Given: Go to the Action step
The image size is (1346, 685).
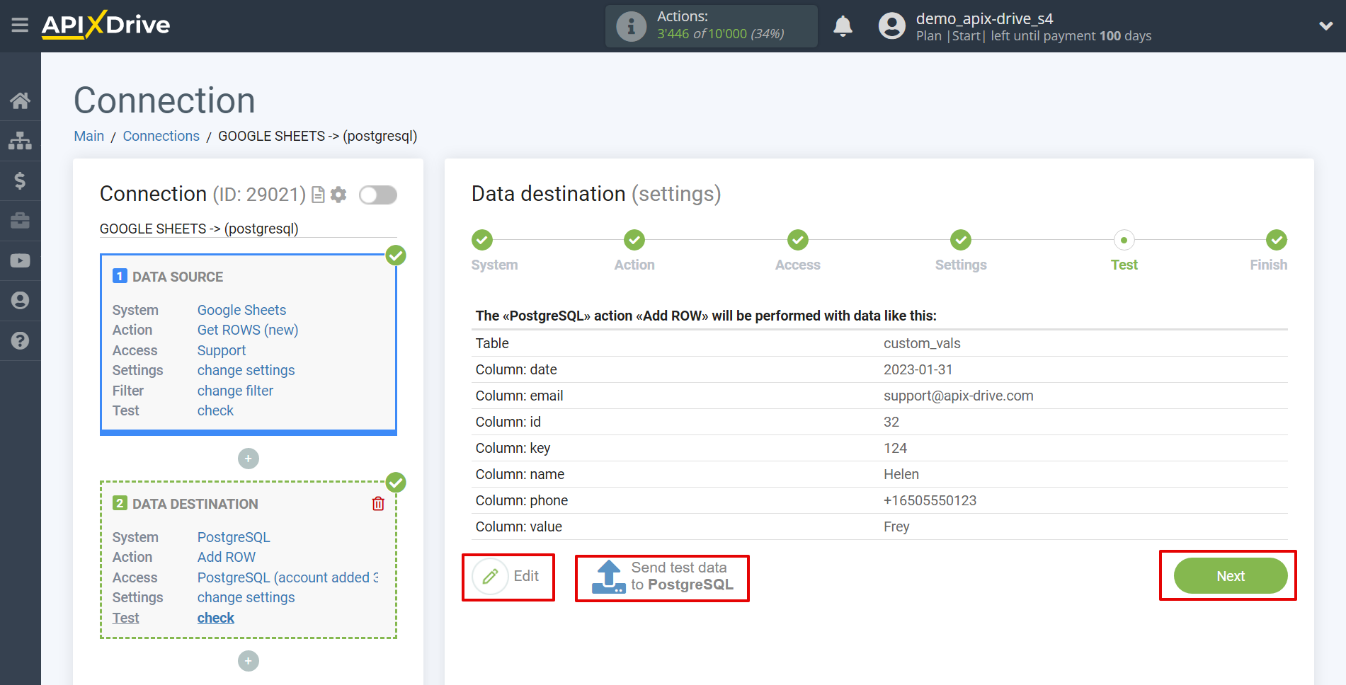Looking at the screenshot, I should coord(634,240).
